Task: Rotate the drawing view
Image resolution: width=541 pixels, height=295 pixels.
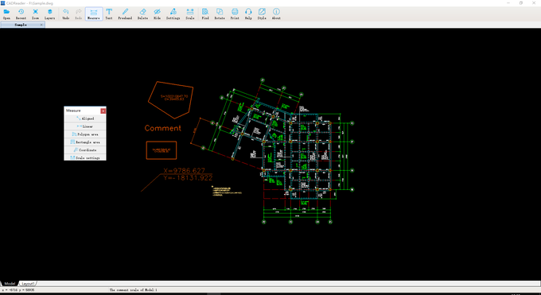Action: [x=220, y=14]
